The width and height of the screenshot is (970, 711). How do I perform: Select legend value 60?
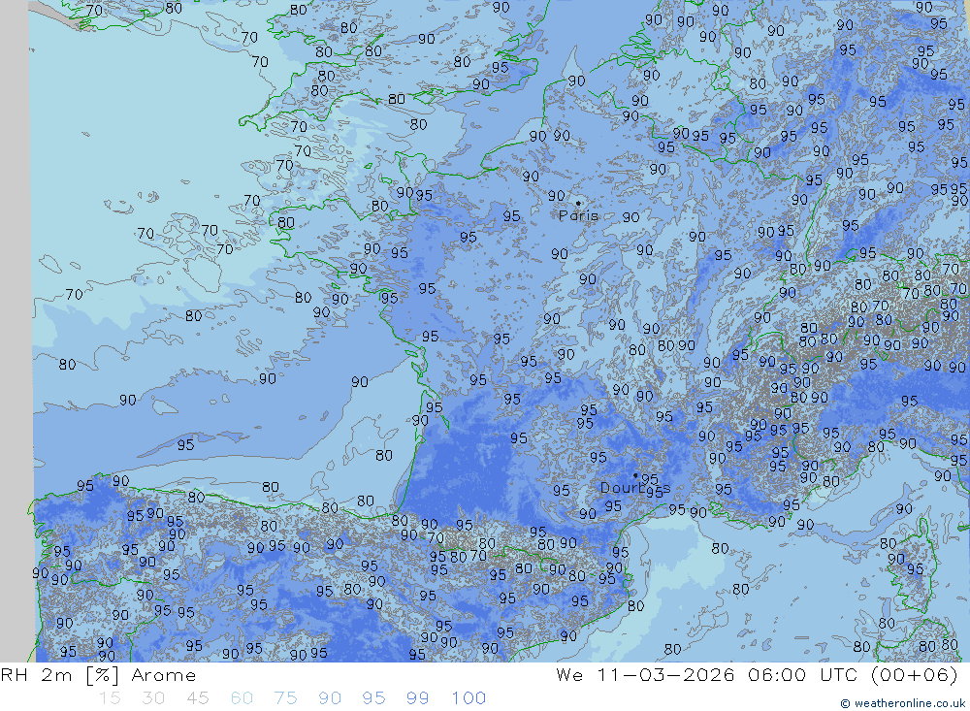(x=242, y=698)
